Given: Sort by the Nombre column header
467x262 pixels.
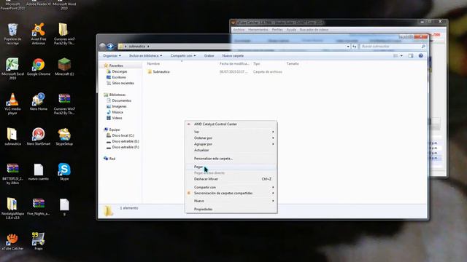Looking at the screenshot, I should pos(153,63).
